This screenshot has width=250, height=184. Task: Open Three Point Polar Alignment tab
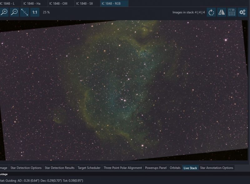pos(122,168)
